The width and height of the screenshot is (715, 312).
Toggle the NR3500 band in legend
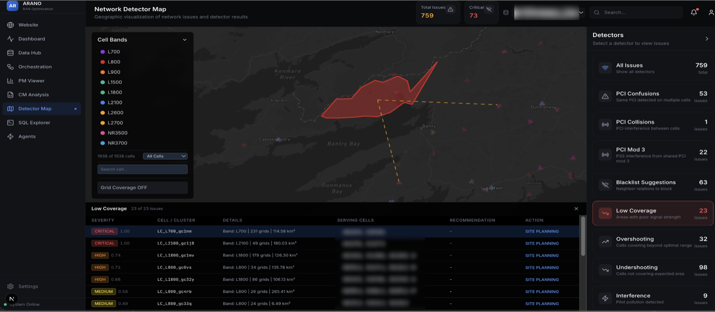(114, 133)
